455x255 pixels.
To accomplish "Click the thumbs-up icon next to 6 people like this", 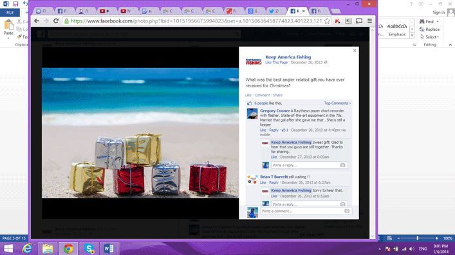I will [250, 103].
